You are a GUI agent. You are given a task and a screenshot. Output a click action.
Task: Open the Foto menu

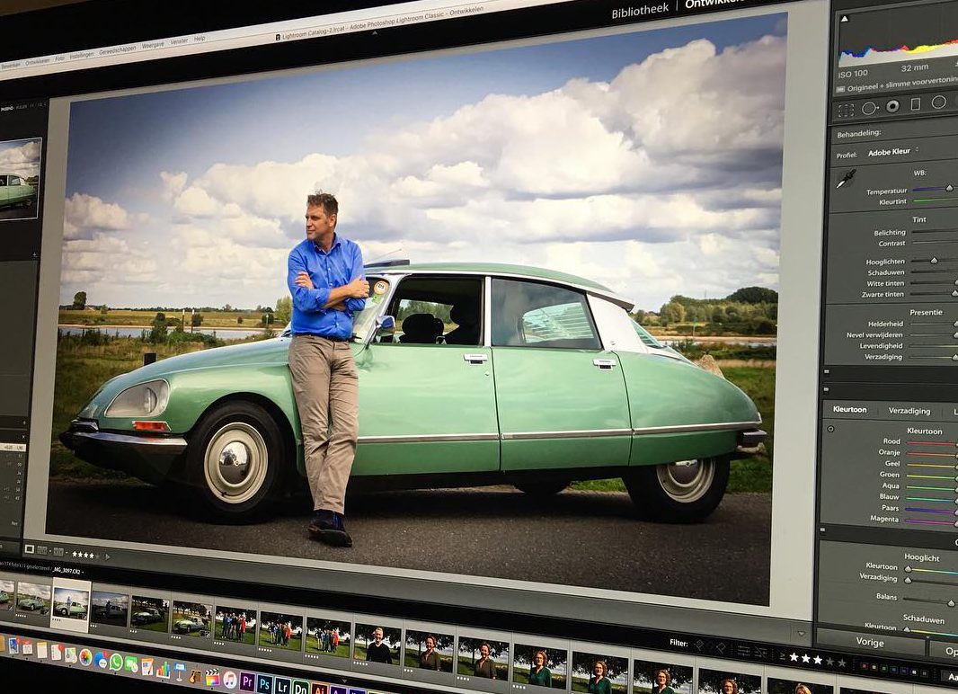[x=59, y=58]
